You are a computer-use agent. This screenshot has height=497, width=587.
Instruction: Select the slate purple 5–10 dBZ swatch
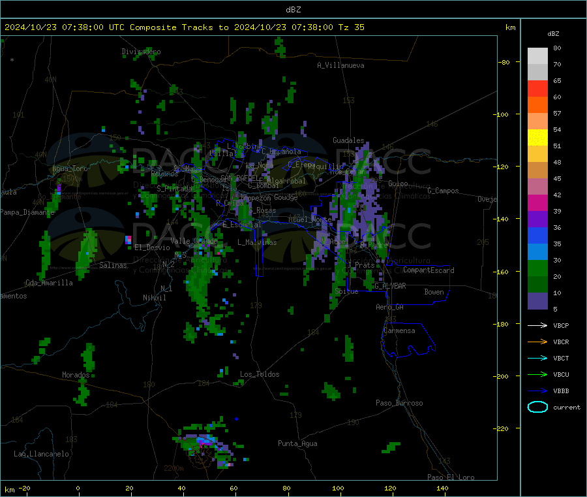click(537, 301)
